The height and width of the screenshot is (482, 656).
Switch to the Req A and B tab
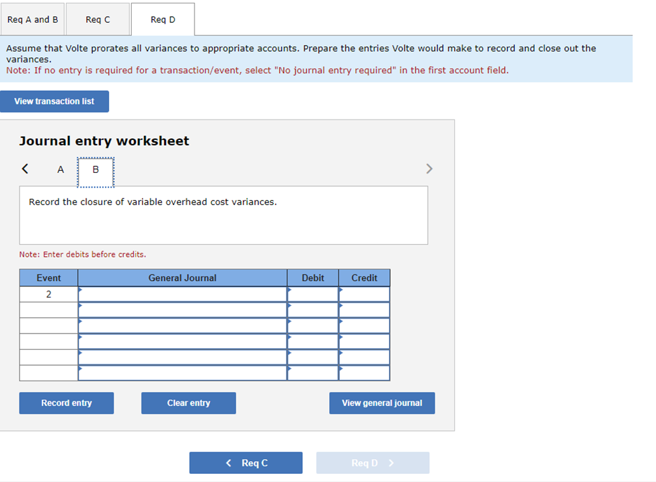click(x=32, y=19)
